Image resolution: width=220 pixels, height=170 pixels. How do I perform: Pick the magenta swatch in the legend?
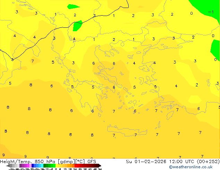tap(28, 165)
